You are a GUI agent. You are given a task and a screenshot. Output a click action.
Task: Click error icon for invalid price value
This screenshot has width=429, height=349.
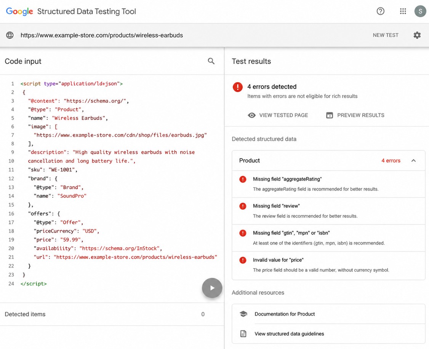pos(243,260)
